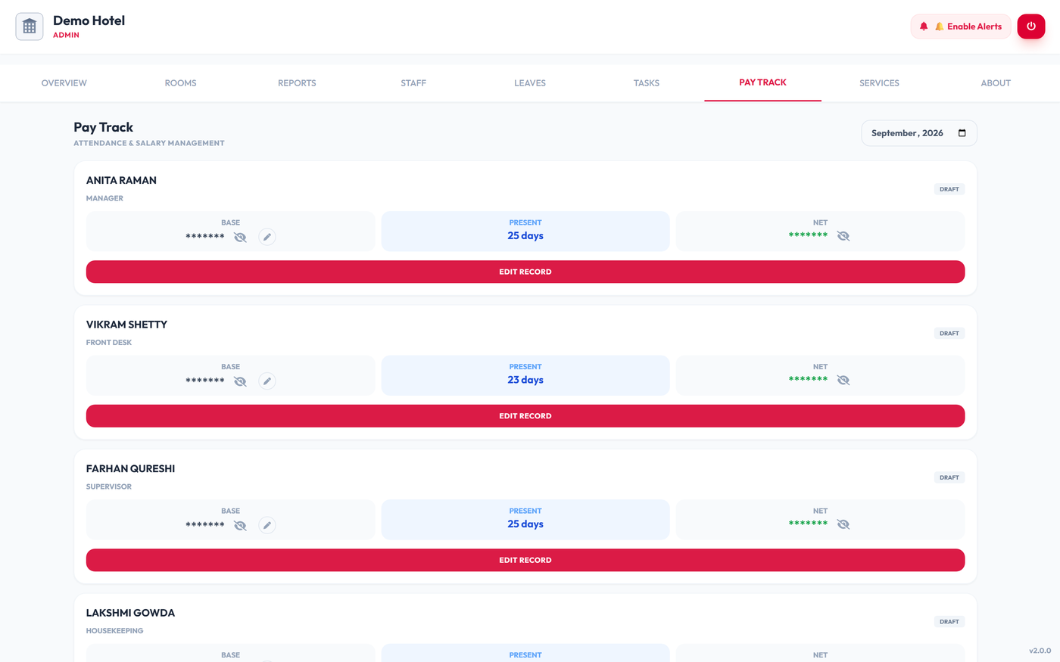Image resolution: width=1060 pixels, height=662 pixels.
Task: Show Vikram Shetty's hidden net pay
Action: coord(843,380)
